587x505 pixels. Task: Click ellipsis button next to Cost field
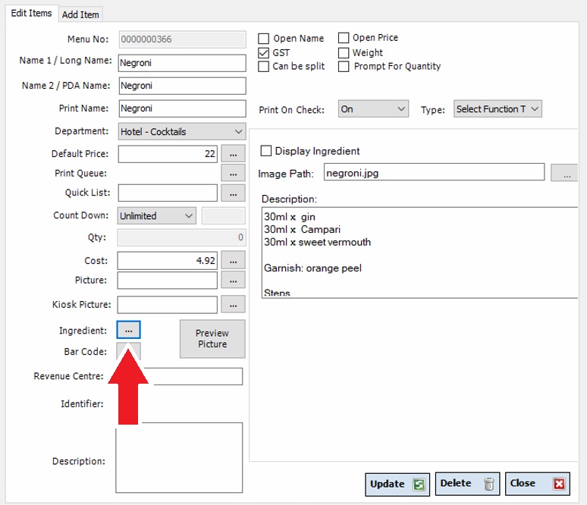click(x=233, y=261)
